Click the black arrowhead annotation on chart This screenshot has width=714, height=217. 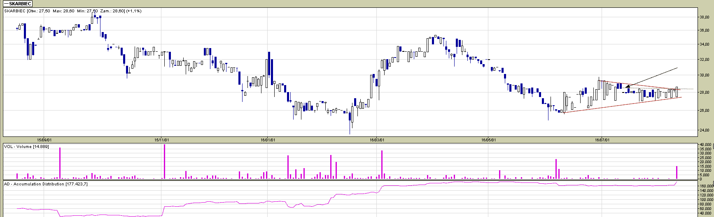(x=627, y=87)
